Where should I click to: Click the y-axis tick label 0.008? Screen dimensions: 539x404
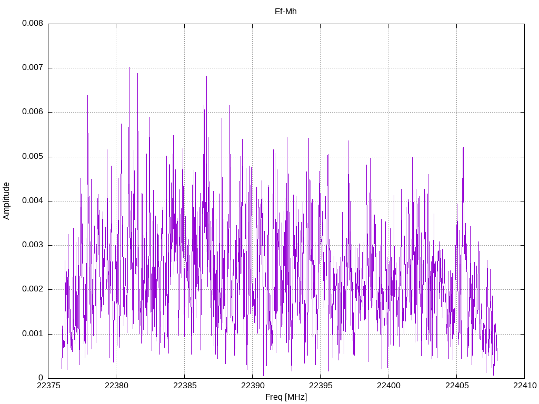pyautogui.click(x=33, y=23)
